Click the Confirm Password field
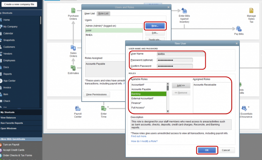This screenshot has width=262, height=160. (x=175, y=66)
